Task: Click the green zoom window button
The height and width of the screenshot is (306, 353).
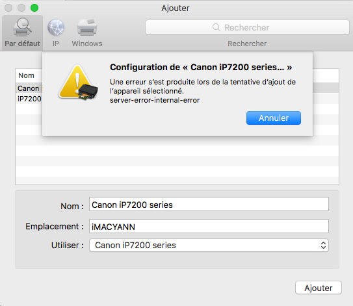Action: coord(34,8)
